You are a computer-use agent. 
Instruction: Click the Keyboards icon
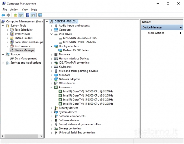click(56, 67)
